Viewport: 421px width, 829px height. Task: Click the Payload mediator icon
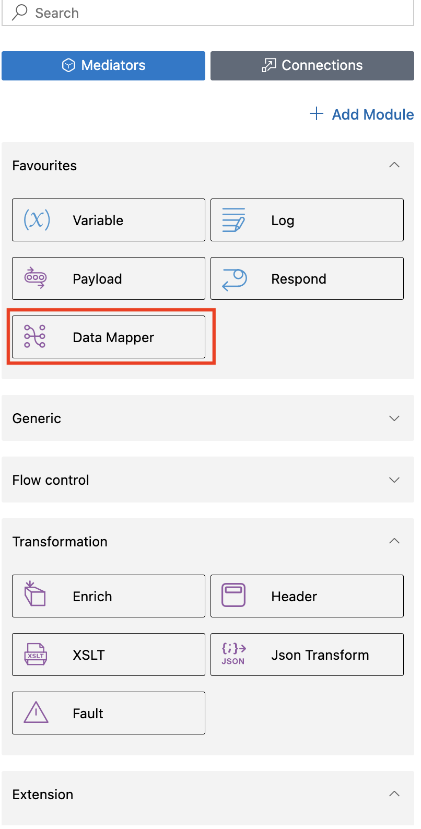36,278
